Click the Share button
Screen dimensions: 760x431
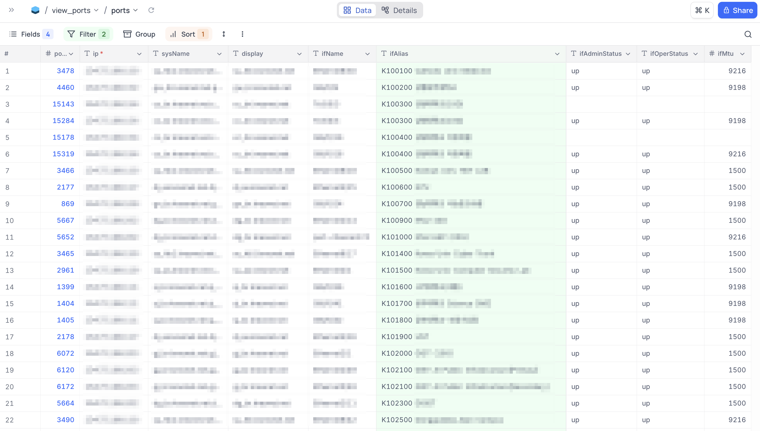point(737,10)
